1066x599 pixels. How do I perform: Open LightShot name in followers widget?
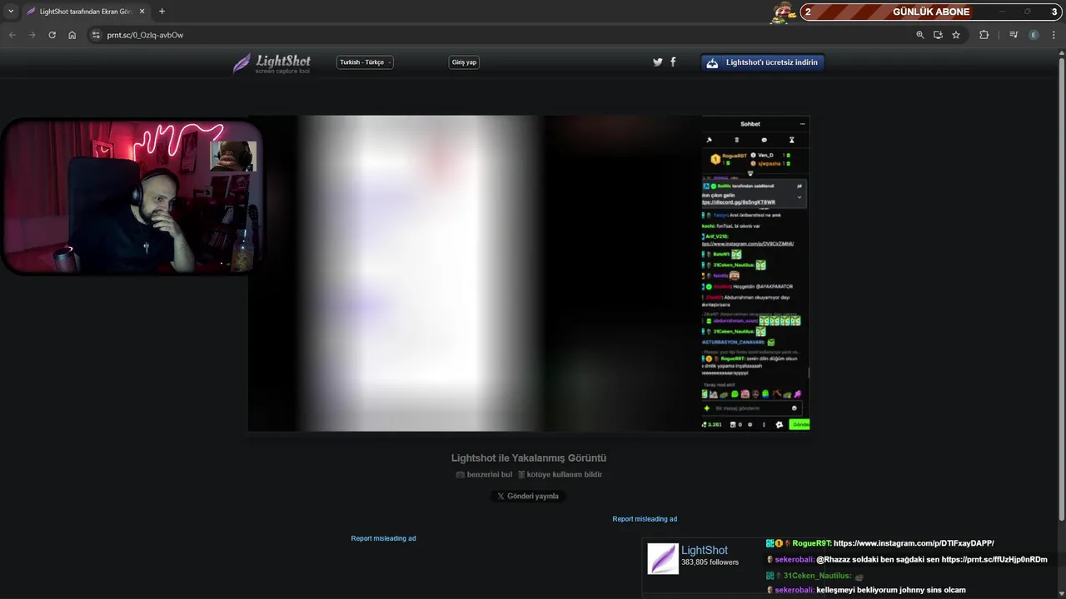pyautogui.click(x=705, y=550)
